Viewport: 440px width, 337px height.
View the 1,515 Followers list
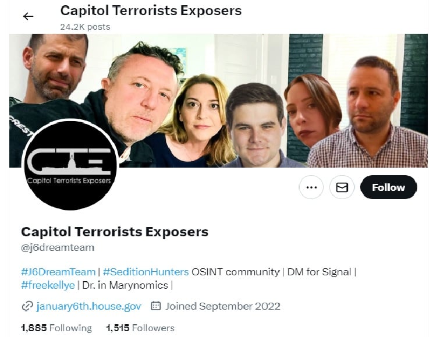click(140, 328)
